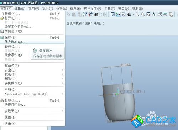Click the Copy icon in the toolbar

click(68, 15)
